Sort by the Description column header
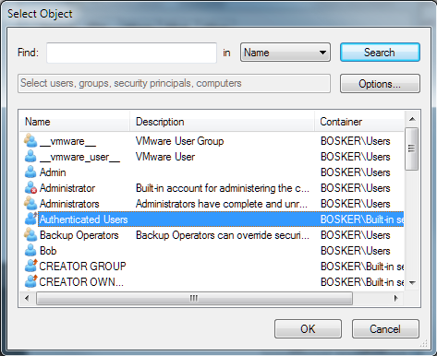Screen dimensions: 437x356 222,122
